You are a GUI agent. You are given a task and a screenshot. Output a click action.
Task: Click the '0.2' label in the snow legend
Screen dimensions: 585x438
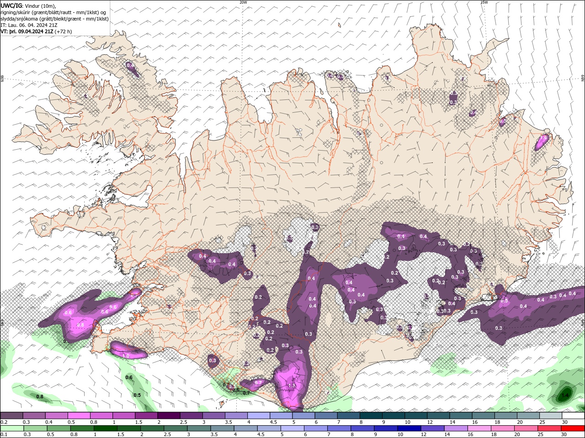coord(4,422)
